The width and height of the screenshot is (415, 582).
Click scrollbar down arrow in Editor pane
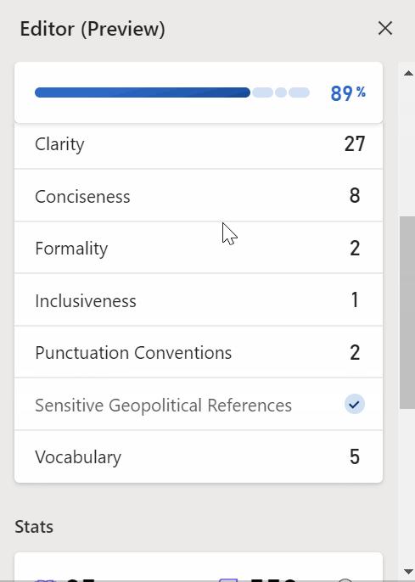408,571
